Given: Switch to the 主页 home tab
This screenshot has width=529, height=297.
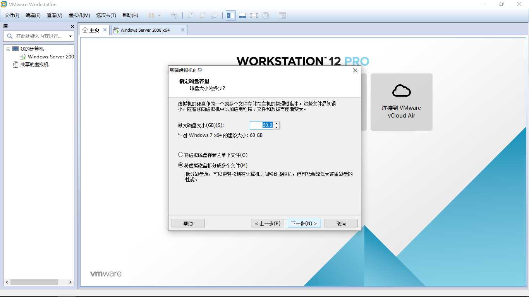Looking at the screenshot, I should point(95,30).
